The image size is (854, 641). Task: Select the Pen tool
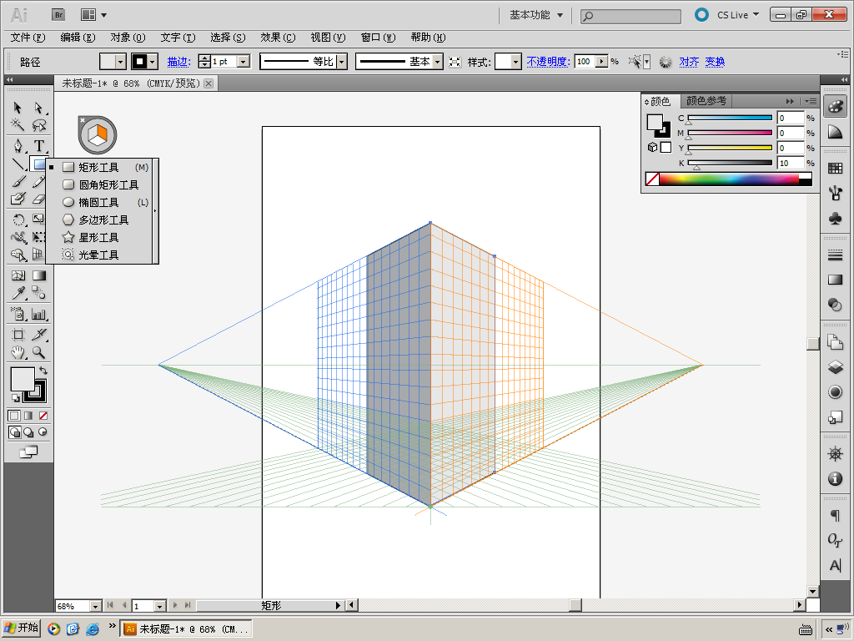18,146
